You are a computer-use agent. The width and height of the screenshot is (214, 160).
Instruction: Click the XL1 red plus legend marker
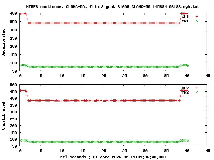pyautogui.click(x=197, y=16)
